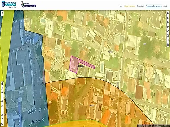The image size is (170, 127).
Task: Open the legend list icon
Action: tap(168, 18)
